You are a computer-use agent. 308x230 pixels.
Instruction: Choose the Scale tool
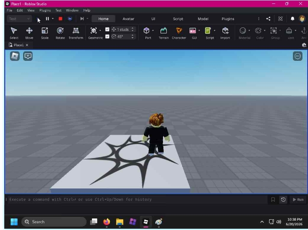[44, 33]
